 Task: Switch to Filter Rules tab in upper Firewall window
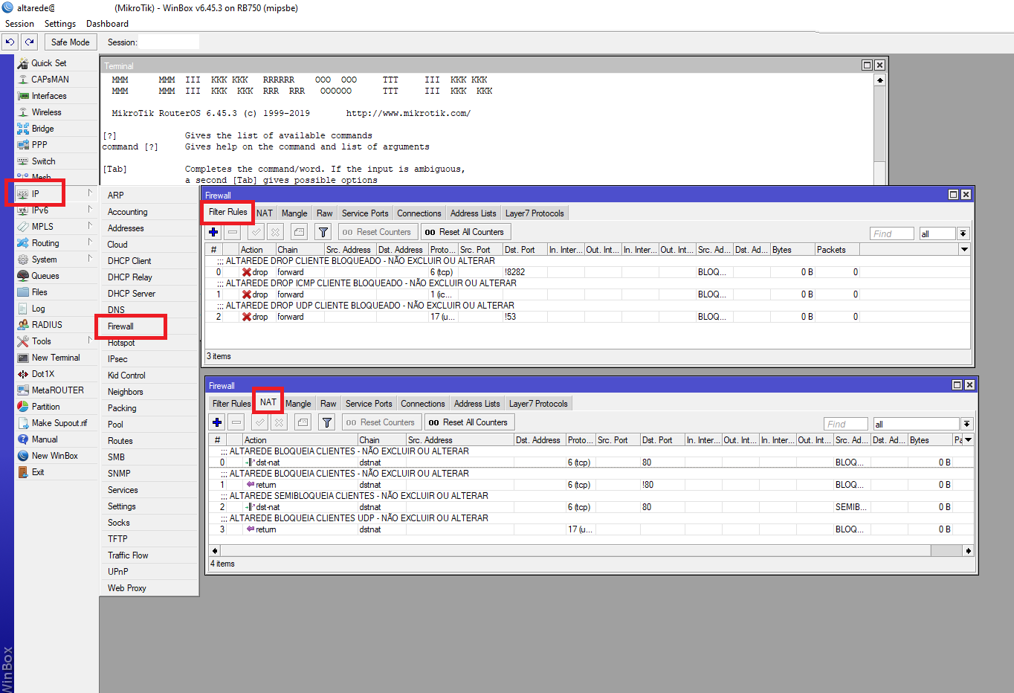(227, 213)
